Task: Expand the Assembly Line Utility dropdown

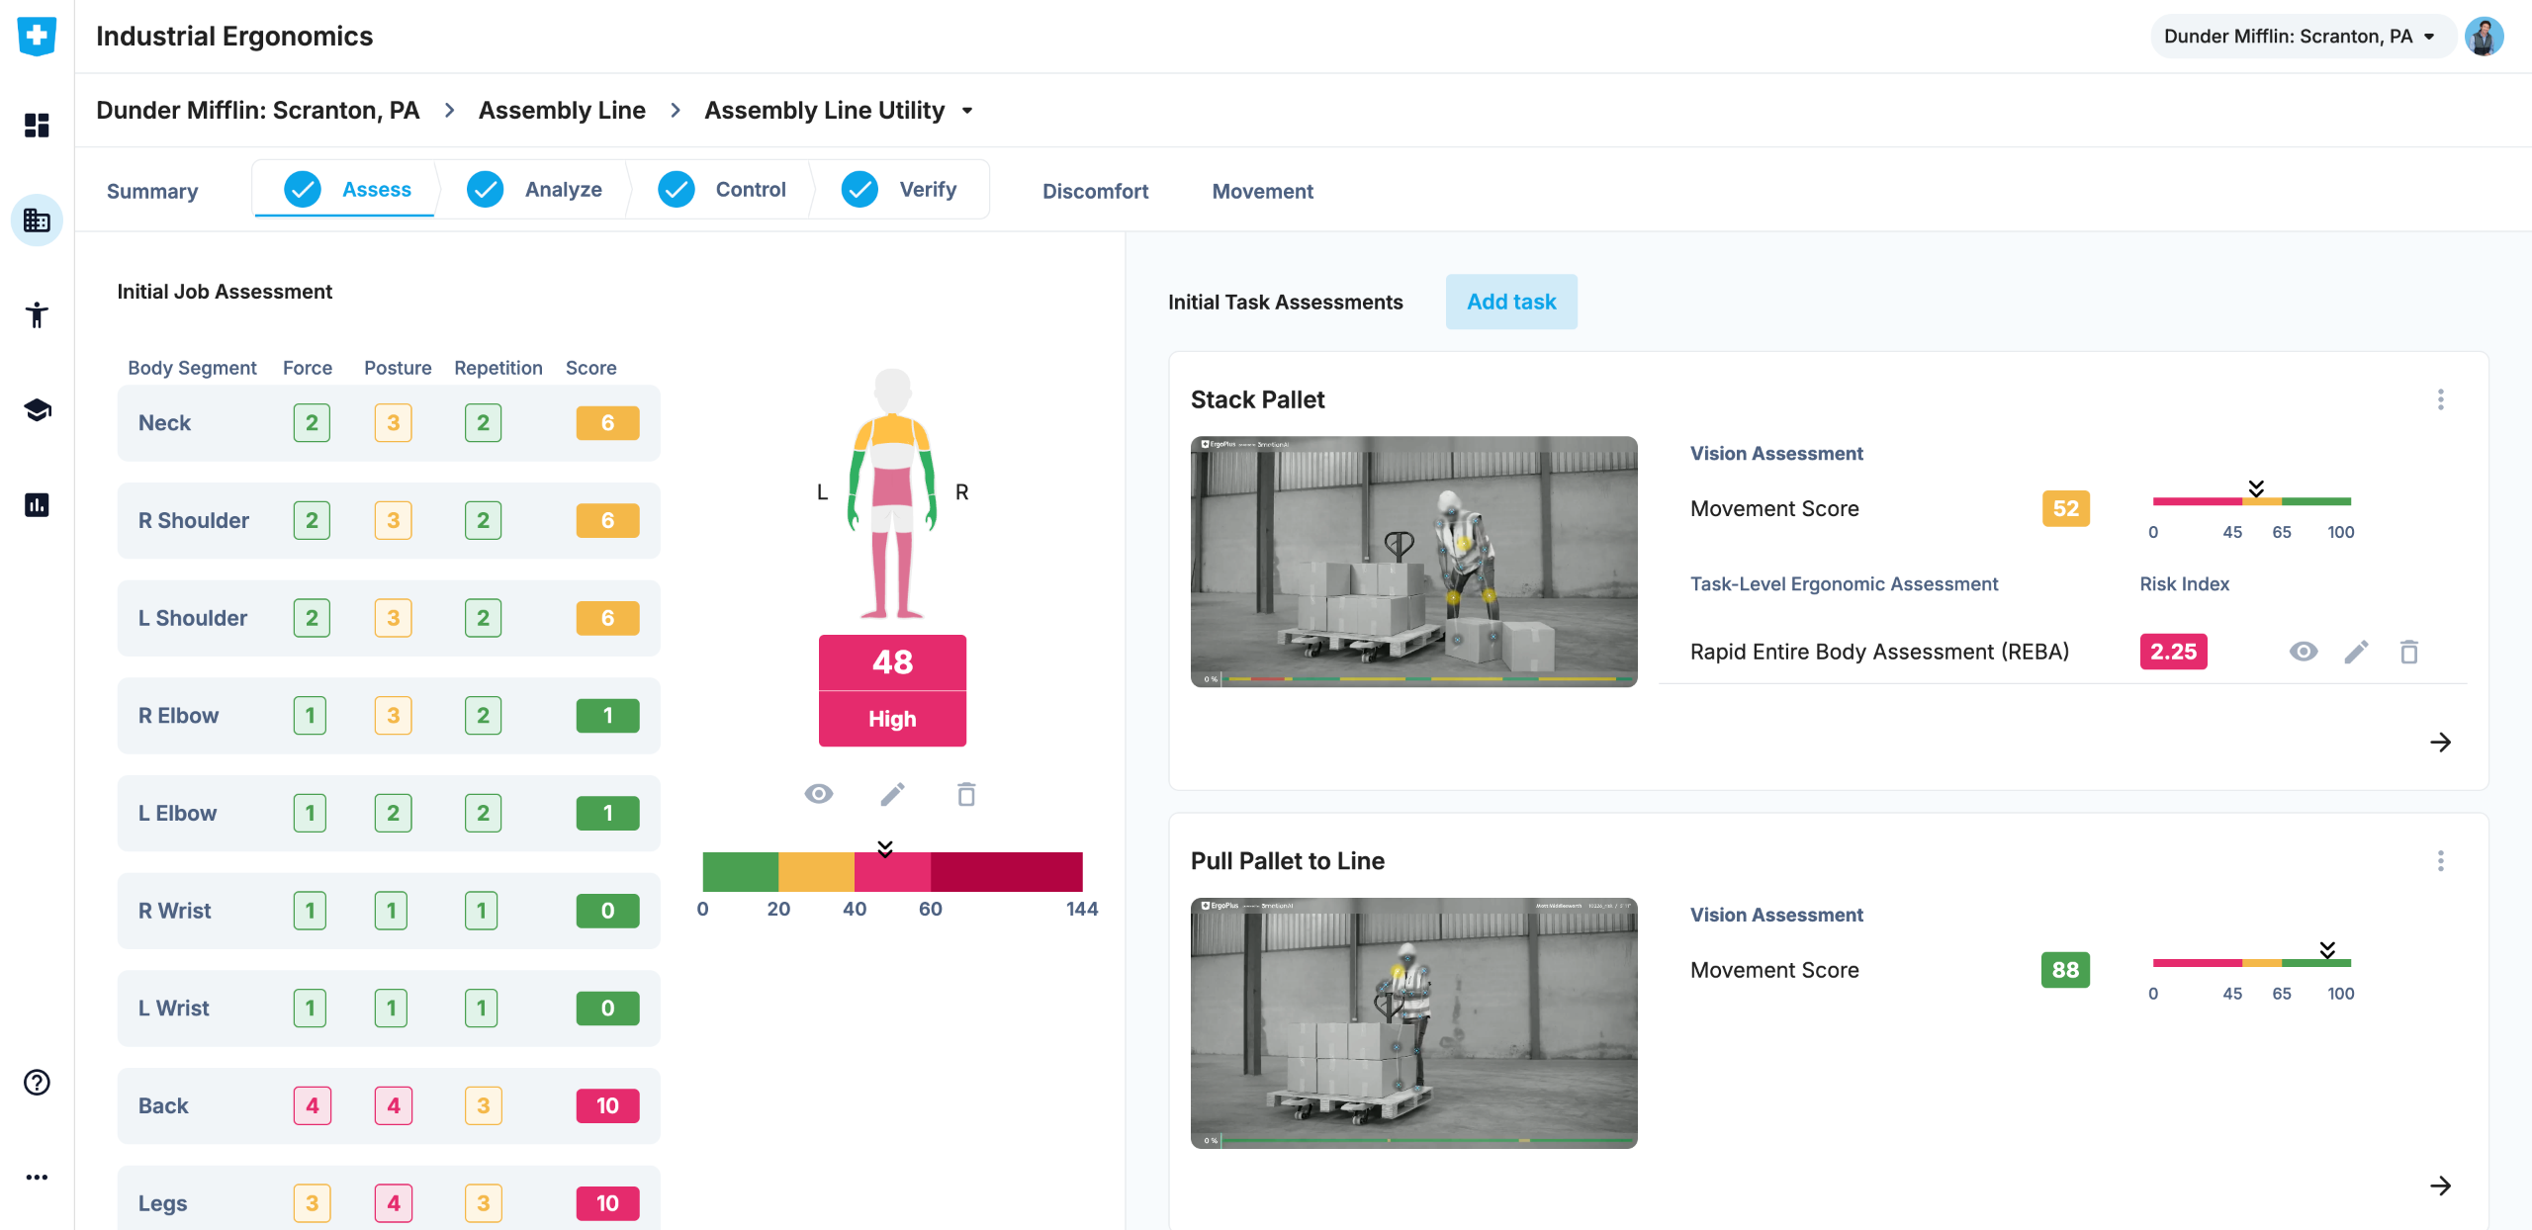Action: coord(967,111)
